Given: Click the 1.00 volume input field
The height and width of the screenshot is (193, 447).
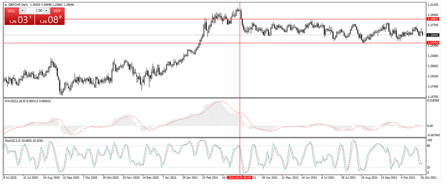Looking at the screenshot, I should pos(35,10).
